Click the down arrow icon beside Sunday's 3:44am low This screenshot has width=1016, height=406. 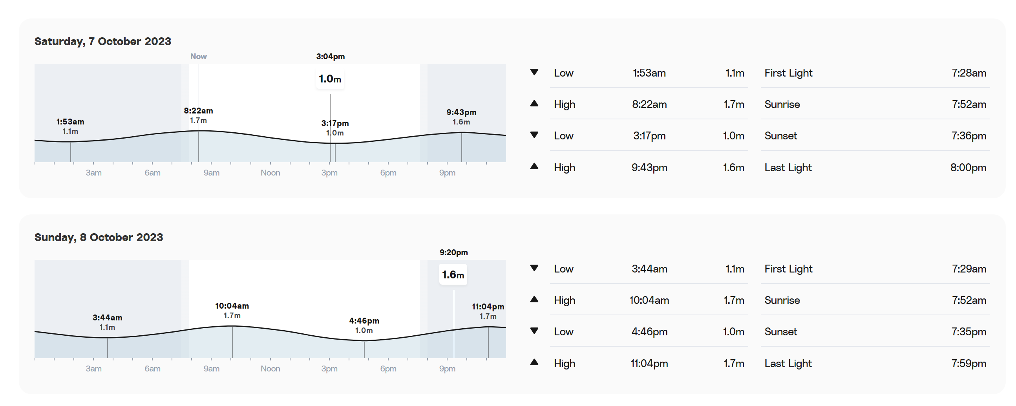click(534, 268)
